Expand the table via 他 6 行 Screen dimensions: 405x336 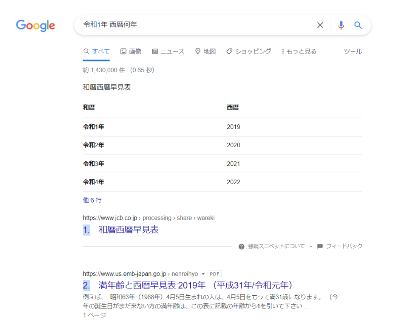point(92,200)
